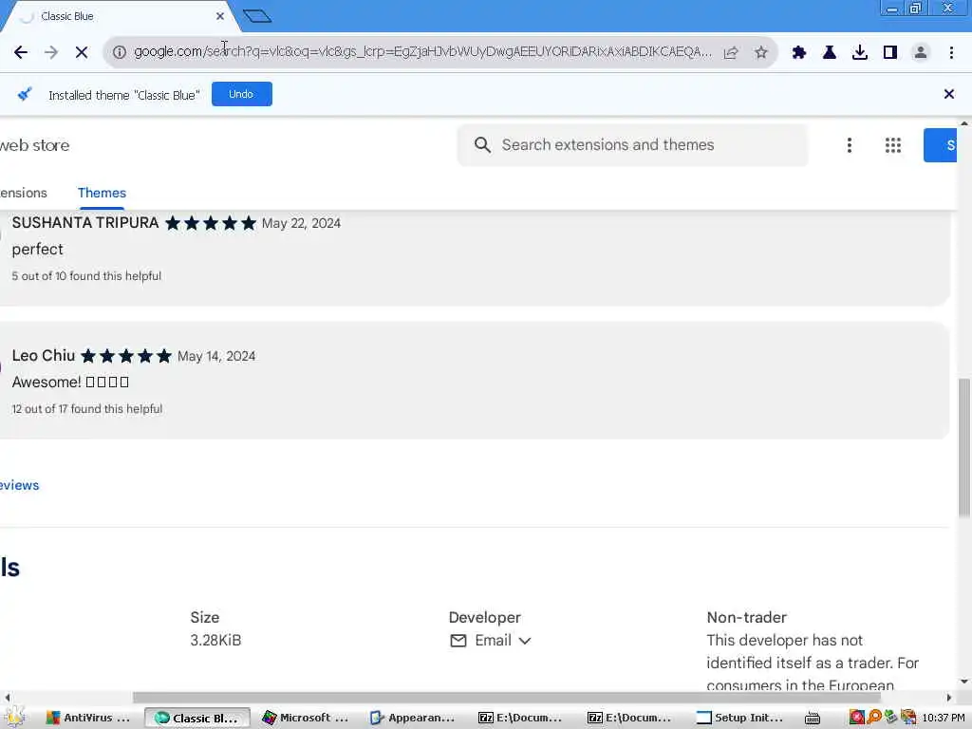Click the taskbar clock 10:37 PM

pos(943,718)
